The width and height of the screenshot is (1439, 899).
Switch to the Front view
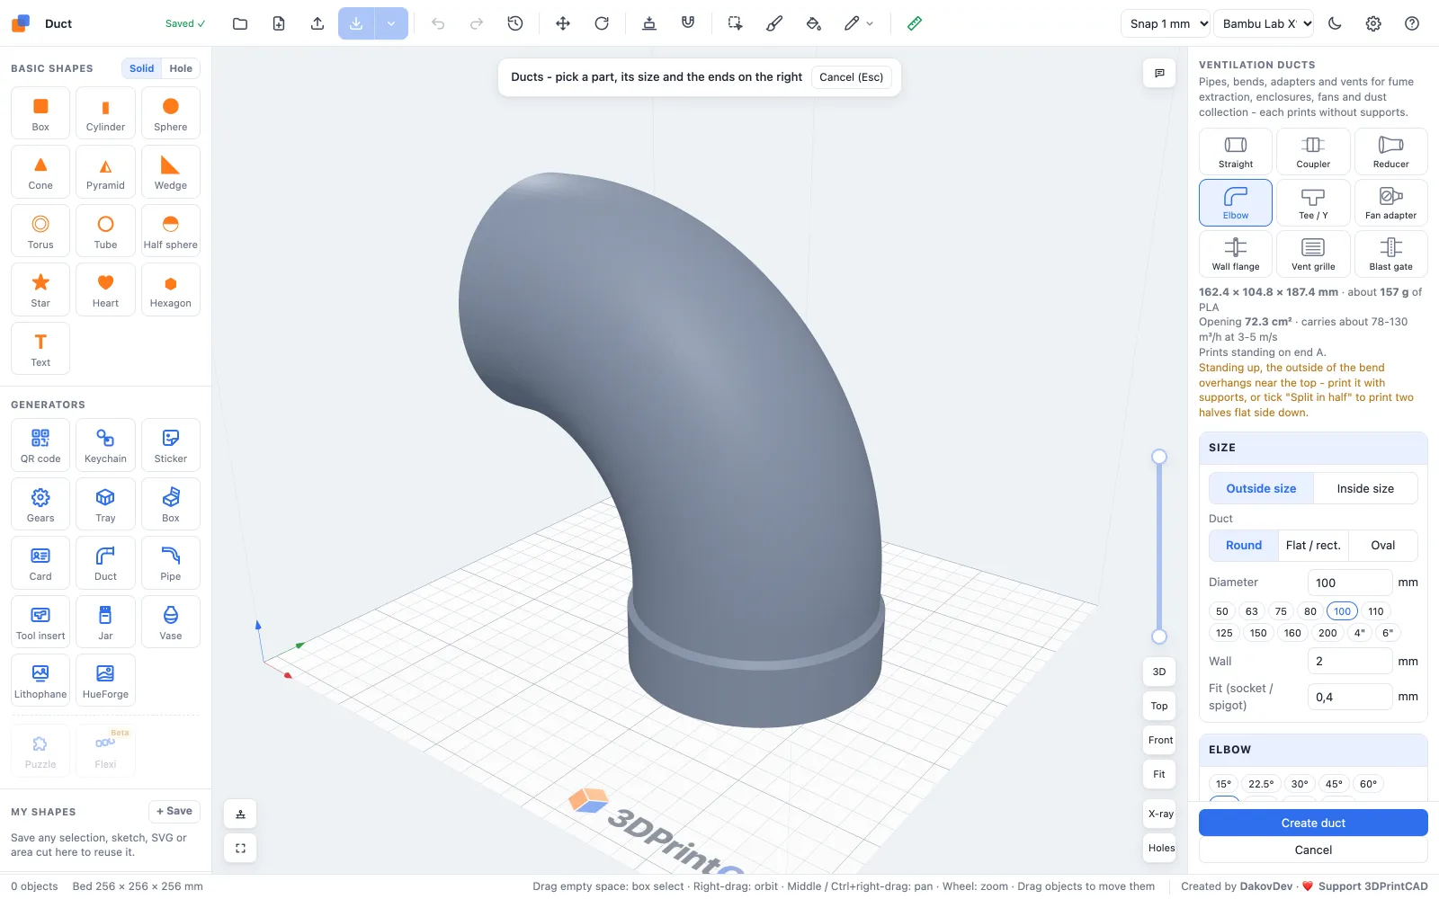click(x=1160, y=740)
